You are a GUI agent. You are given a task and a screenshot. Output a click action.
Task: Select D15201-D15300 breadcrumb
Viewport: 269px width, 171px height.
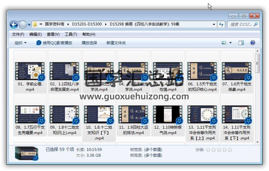[x=87, y=24]
